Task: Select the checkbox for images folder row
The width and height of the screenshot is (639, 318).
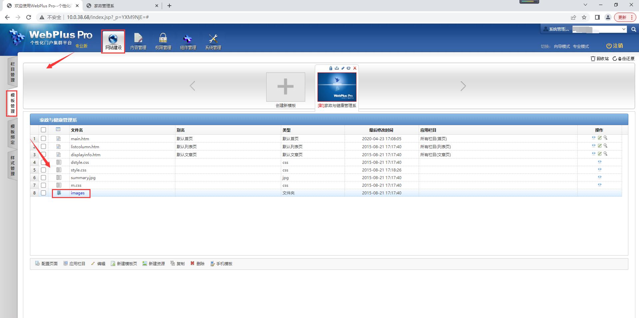Action: click(44, 193)
